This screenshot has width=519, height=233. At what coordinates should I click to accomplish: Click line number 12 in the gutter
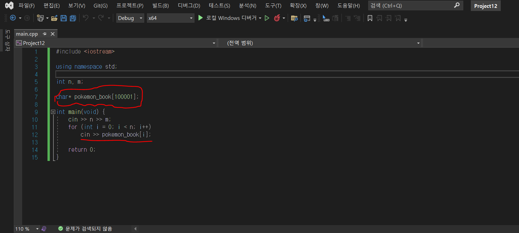(x=34, y=135)
